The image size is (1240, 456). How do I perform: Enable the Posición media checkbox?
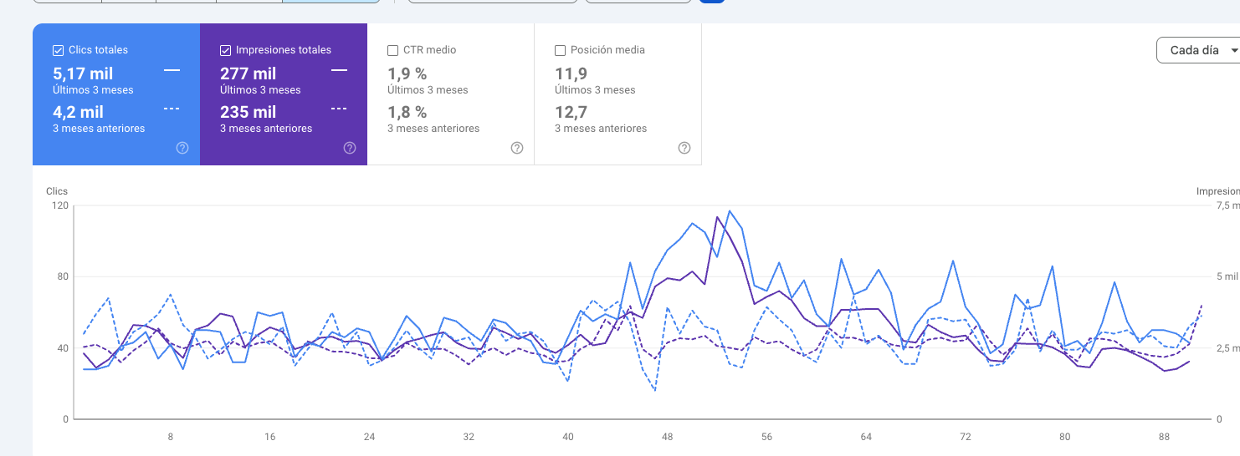point(560,50)
